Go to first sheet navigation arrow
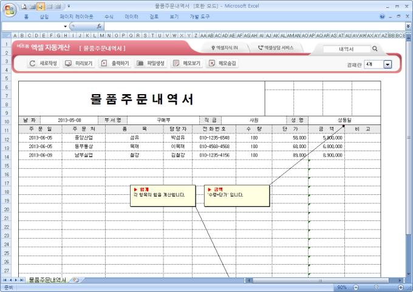 tap(5, 280)
